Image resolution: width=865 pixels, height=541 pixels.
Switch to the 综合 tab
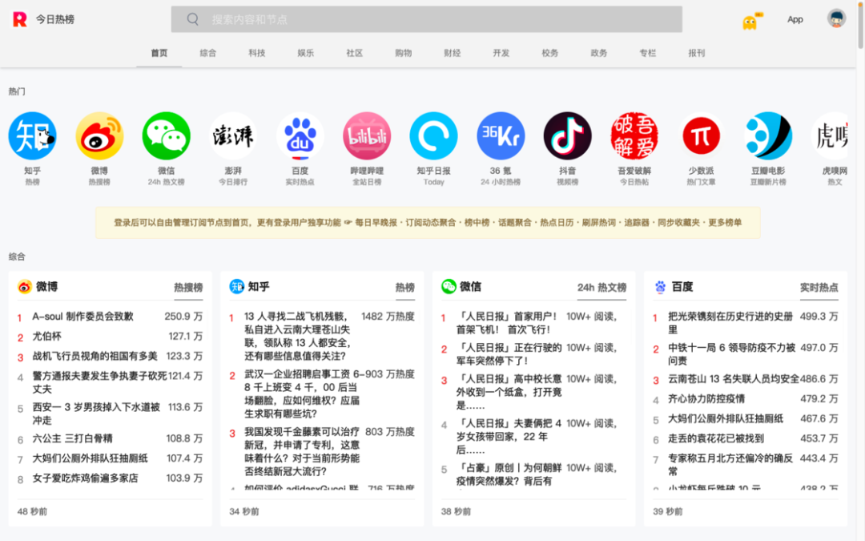tap(208, 53)
